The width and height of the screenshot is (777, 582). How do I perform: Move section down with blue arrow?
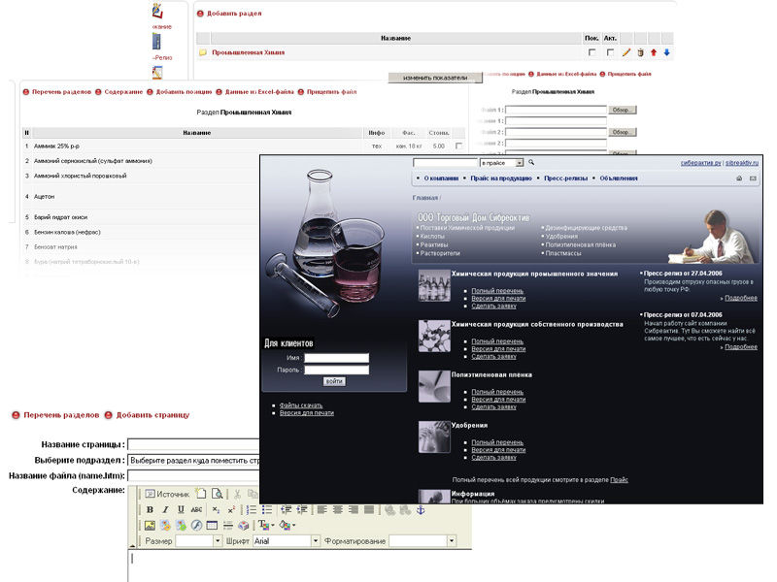[666, 52]
